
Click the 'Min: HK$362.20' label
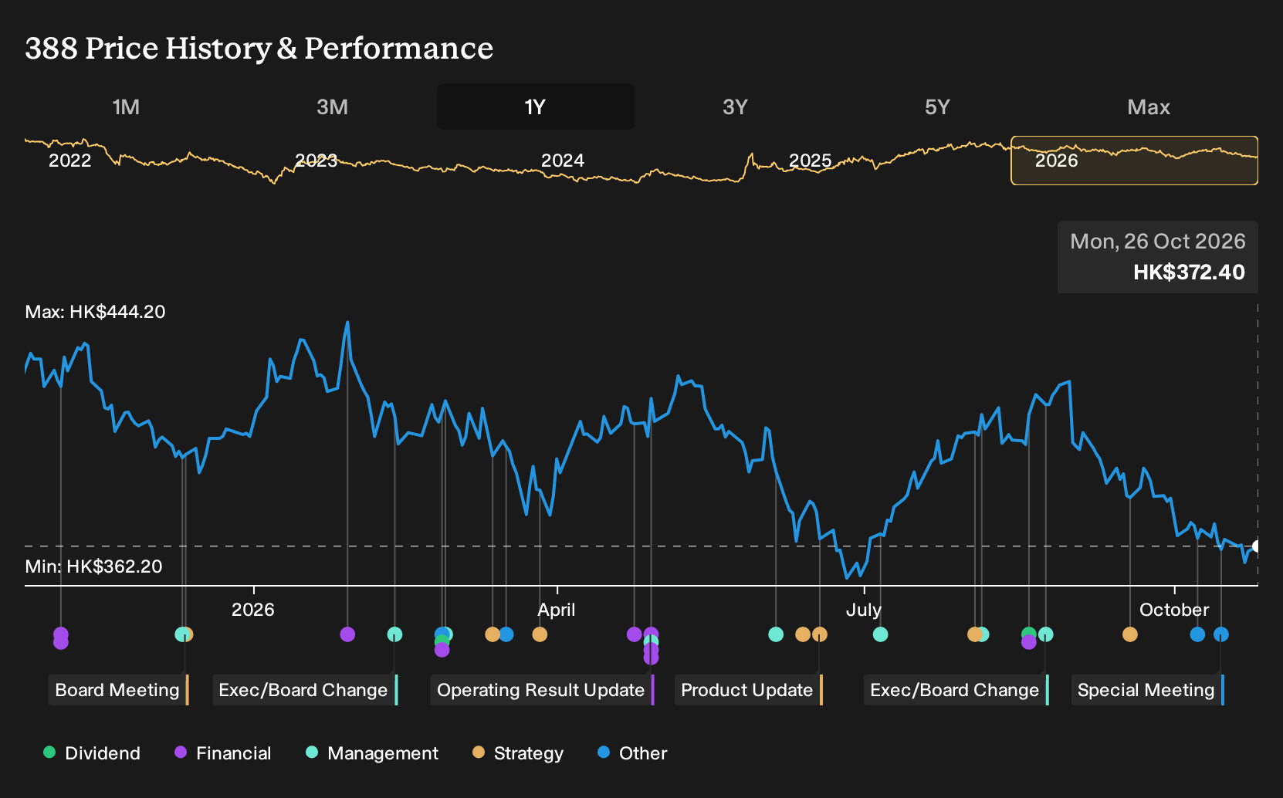[x=93, y=566]
